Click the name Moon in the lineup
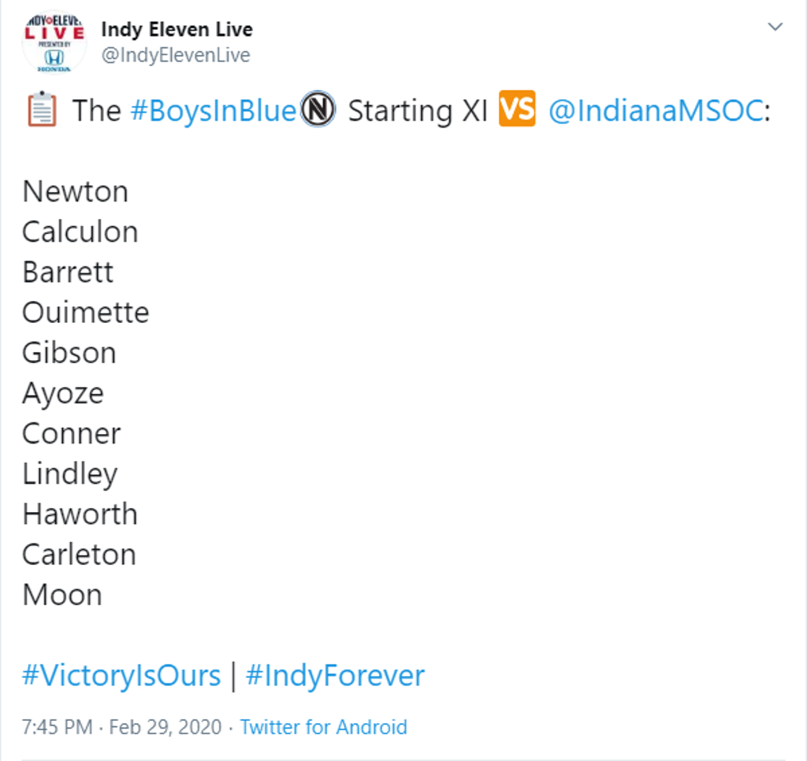The image size is (807, 761). [62, 595]
